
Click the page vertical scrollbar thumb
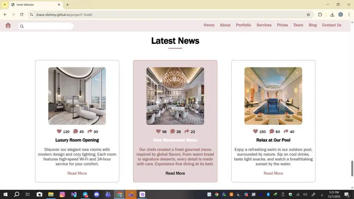tap(352, 168)
